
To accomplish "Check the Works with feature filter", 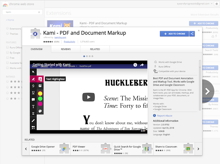I will click(8, 68).
